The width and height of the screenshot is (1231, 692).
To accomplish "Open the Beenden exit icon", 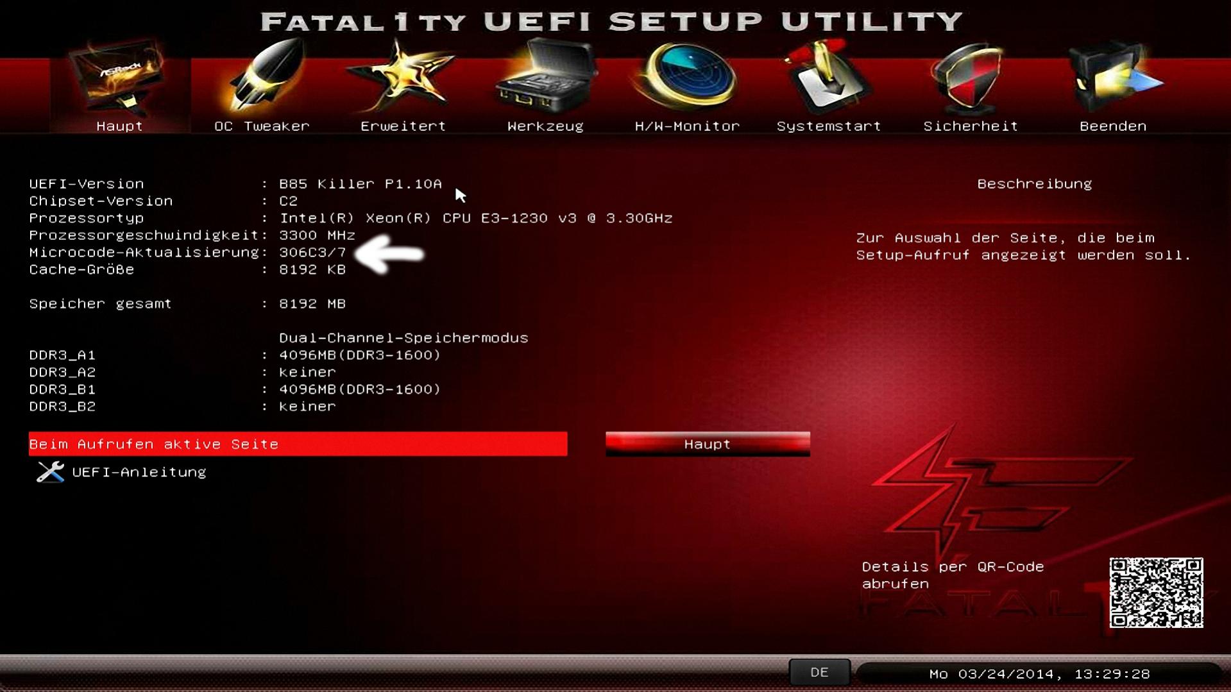I will coord(1115,77).
